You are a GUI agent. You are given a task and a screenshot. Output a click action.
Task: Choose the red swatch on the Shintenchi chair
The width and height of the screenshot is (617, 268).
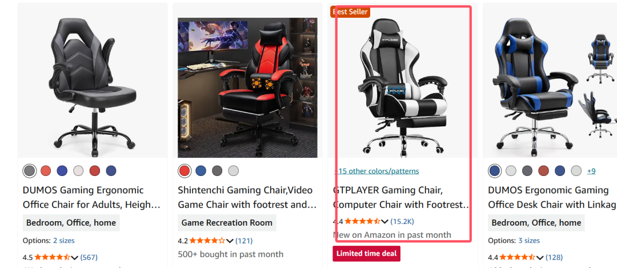pyautogui.click(x=184, y=171)
